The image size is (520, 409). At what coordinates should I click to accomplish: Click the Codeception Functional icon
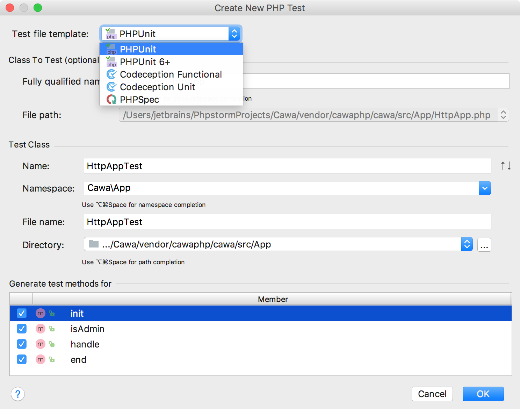(111, 74)
